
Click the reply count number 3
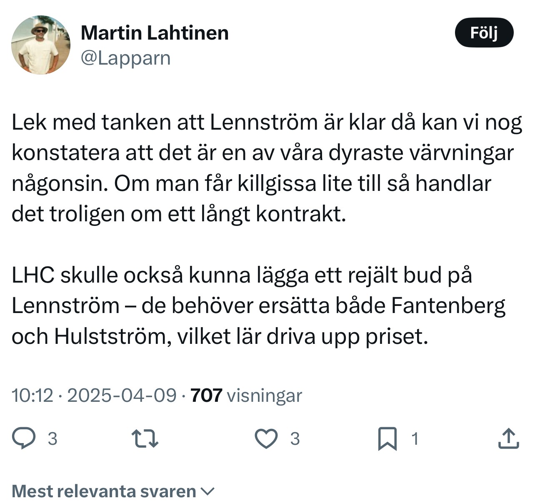[x=52, y=439]
